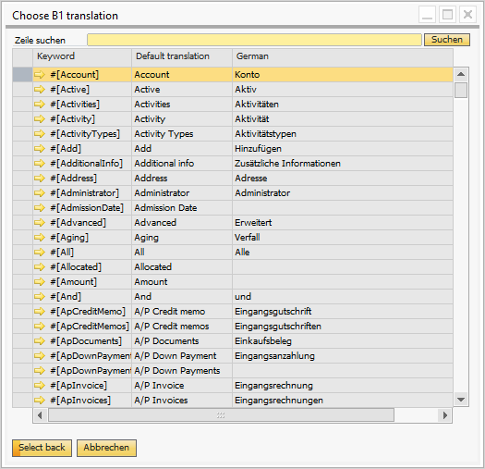Click the arrow icon next to #[Aging]
485x469 pixels.
click(40, 238)
